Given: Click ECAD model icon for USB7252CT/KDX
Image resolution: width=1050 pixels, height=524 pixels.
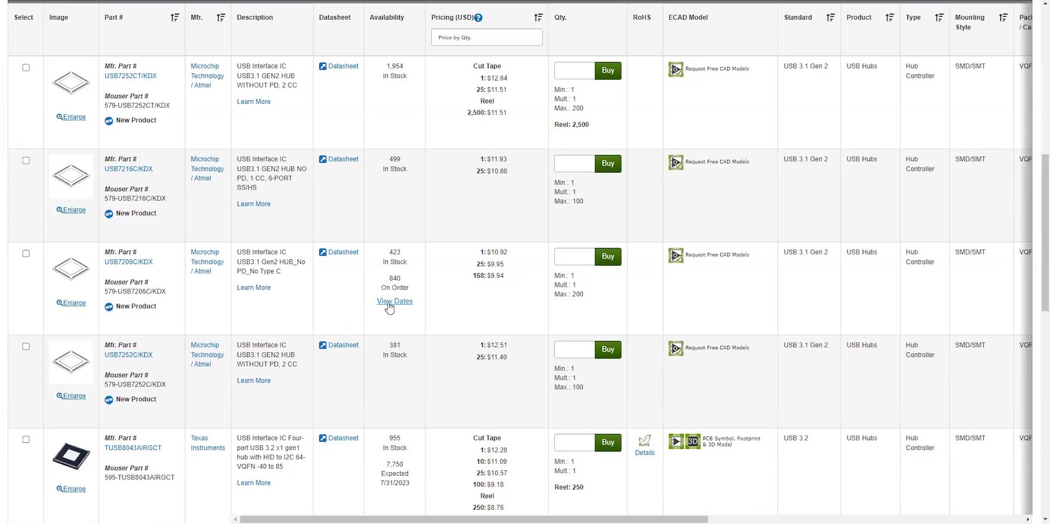Looking at the screenshot, I should [676, 70].
